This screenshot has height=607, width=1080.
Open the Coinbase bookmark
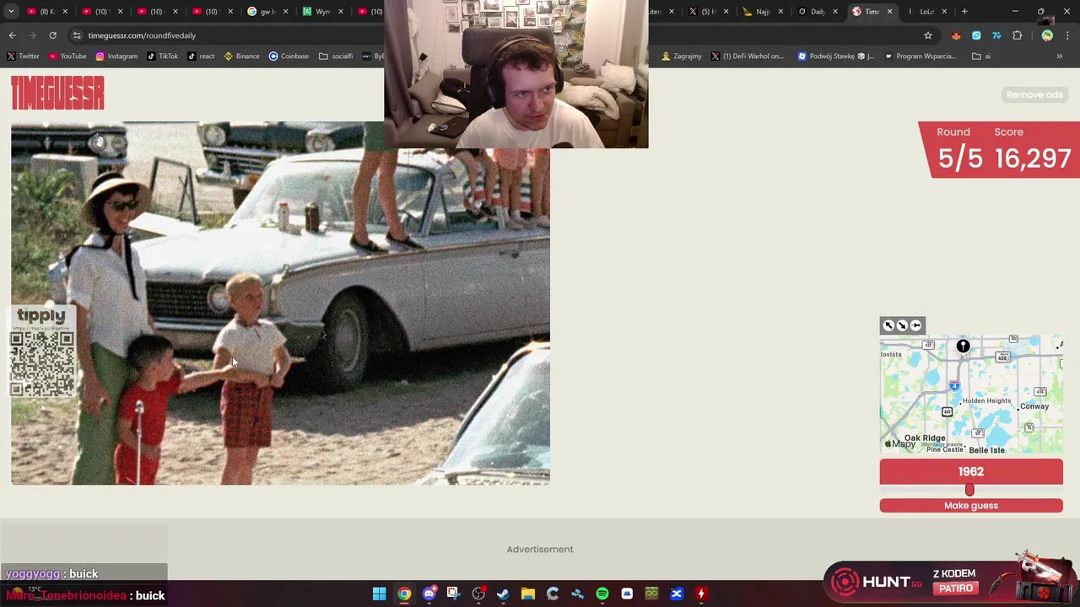(289, 56)
